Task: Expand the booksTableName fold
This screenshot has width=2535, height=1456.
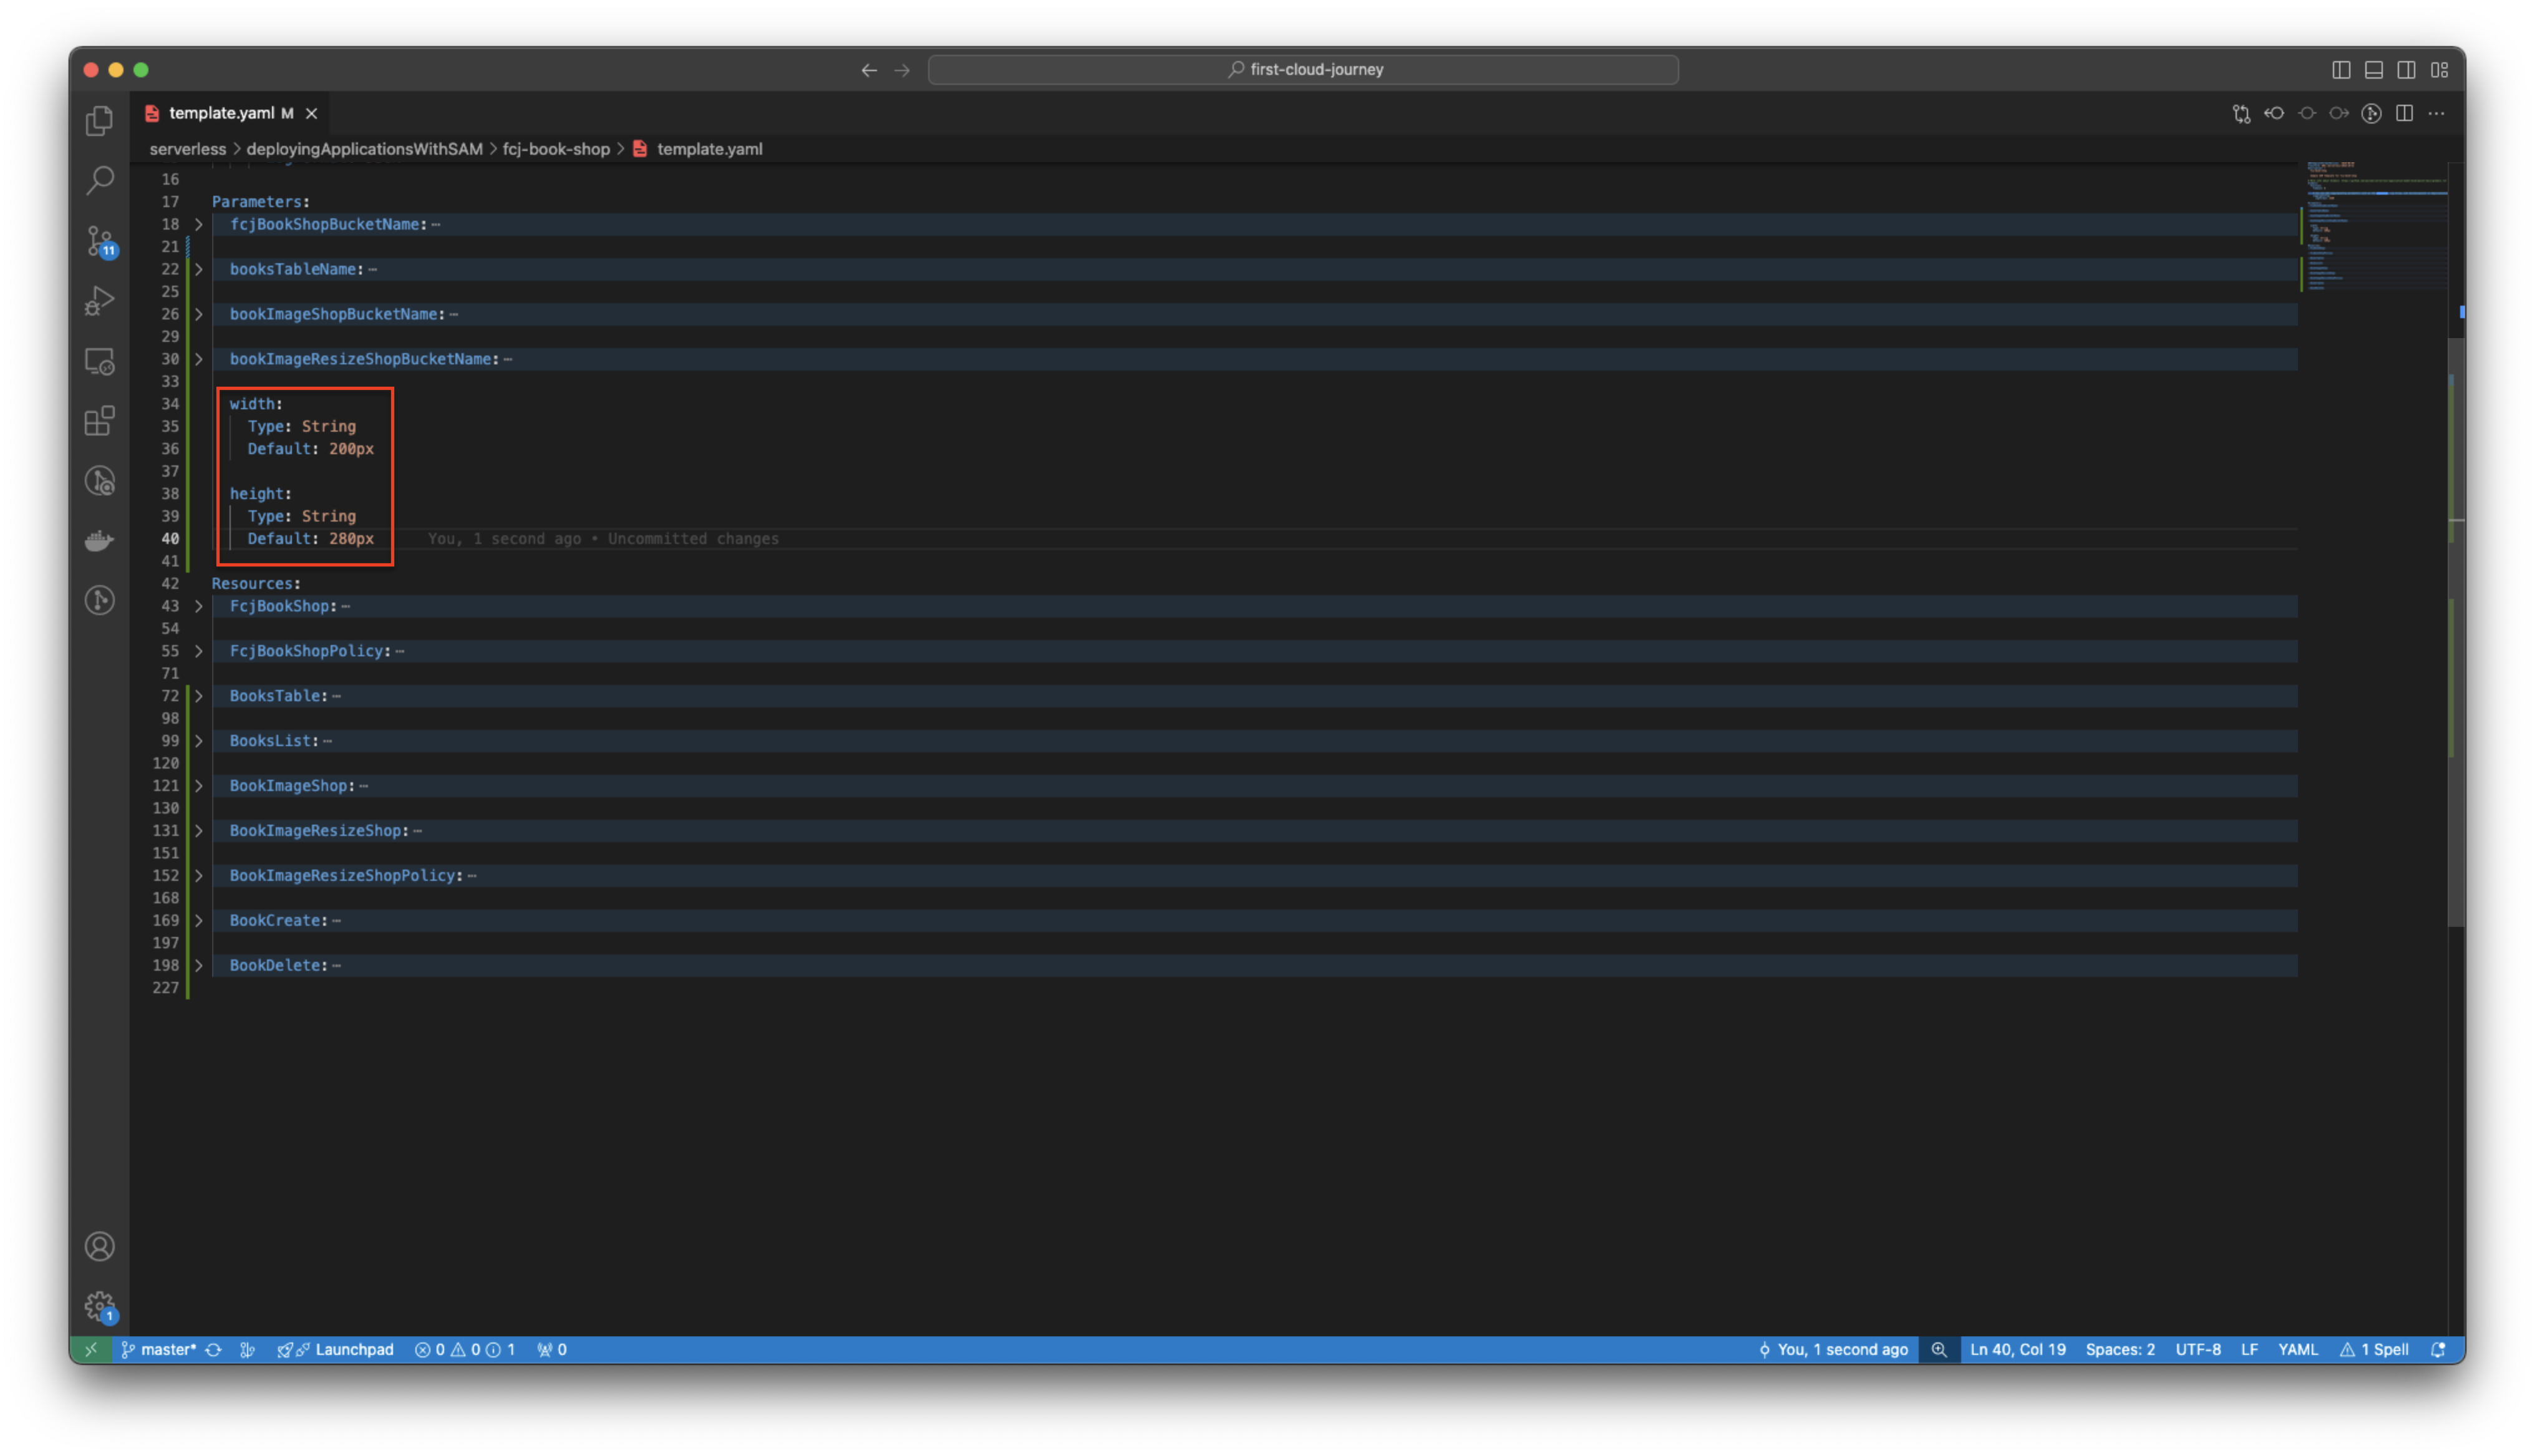Action: pyautogui.click(x=199, y=270)
